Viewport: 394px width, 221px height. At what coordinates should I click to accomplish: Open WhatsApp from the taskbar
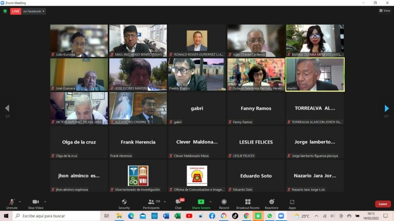click(x=269, y=216)
